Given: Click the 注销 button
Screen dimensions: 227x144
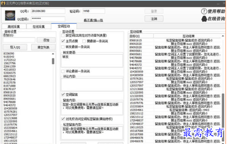Looking at the screenshot, I should click(x=154, y=19).
